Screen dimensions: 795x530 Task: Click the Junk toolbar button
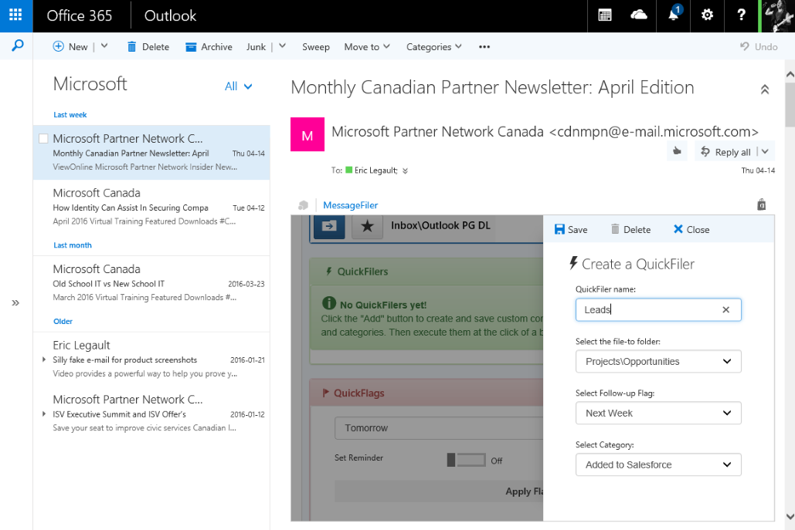pos(256,46)
